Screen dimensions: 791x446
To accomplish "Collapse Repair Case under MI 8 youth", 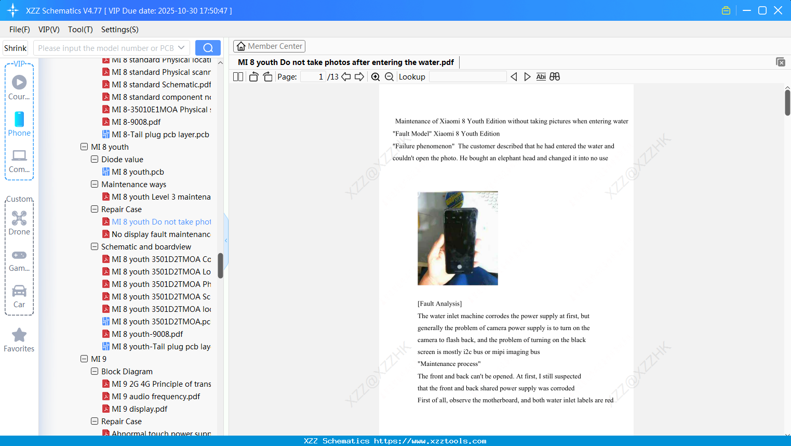I will pos(95,209).
